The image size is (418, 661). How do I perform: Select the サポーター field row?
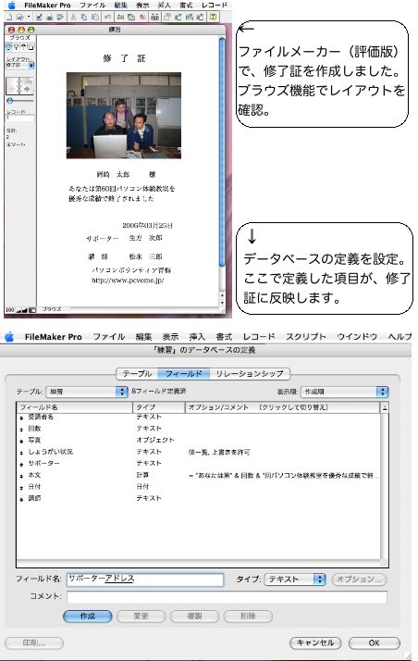click(198, 463)
